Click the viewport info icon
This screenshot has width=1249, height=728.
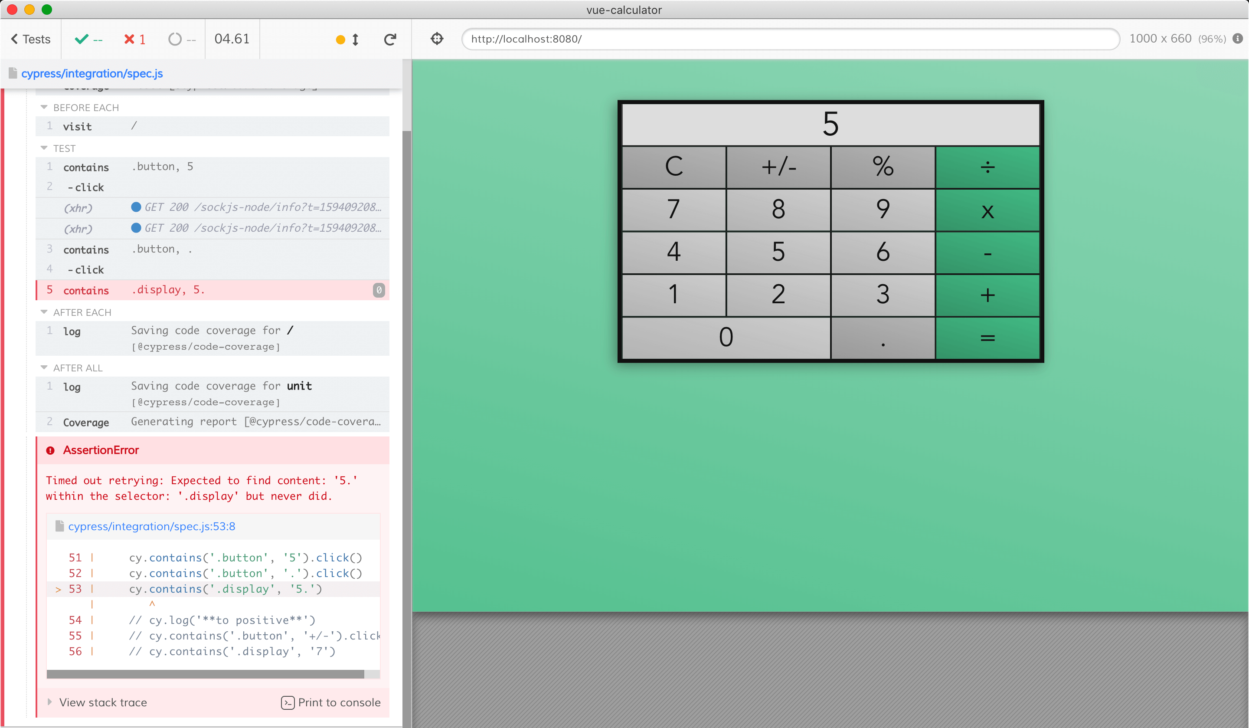pos(1237,39)
